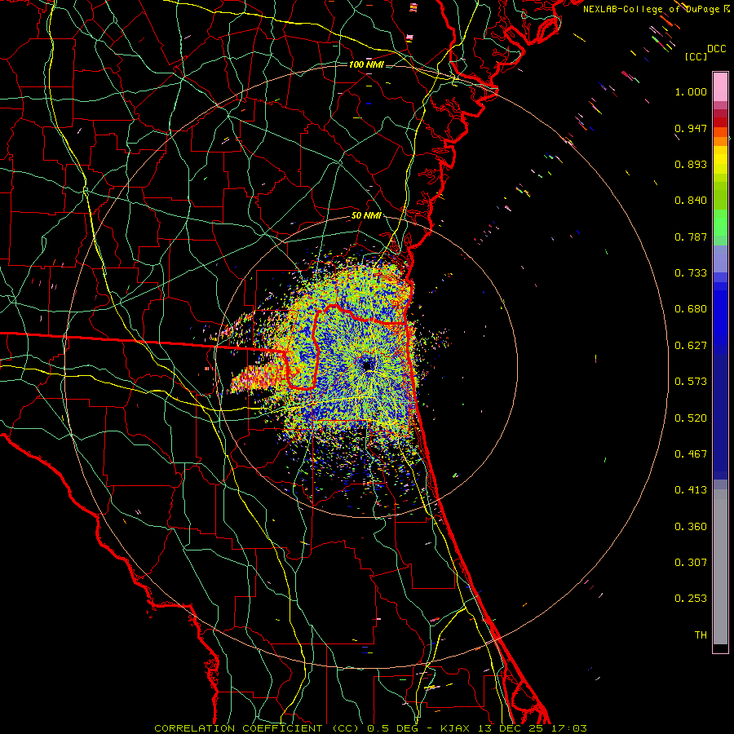
Task: Select the 0.733 color scale value
Action: tap(691, 273)
